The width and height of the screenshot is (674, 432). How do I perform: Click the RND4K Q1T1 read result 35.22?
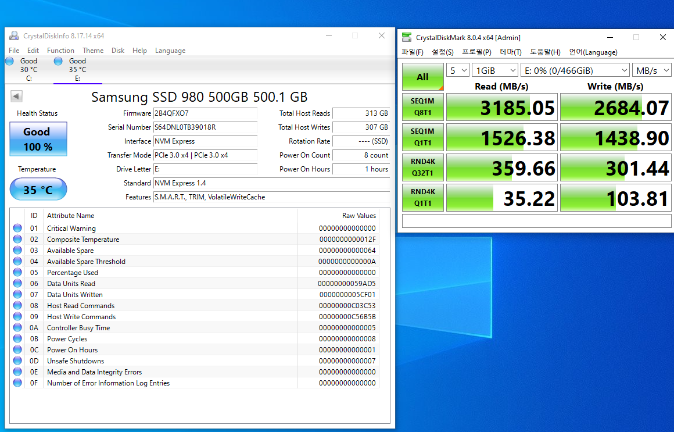[501, 198]
